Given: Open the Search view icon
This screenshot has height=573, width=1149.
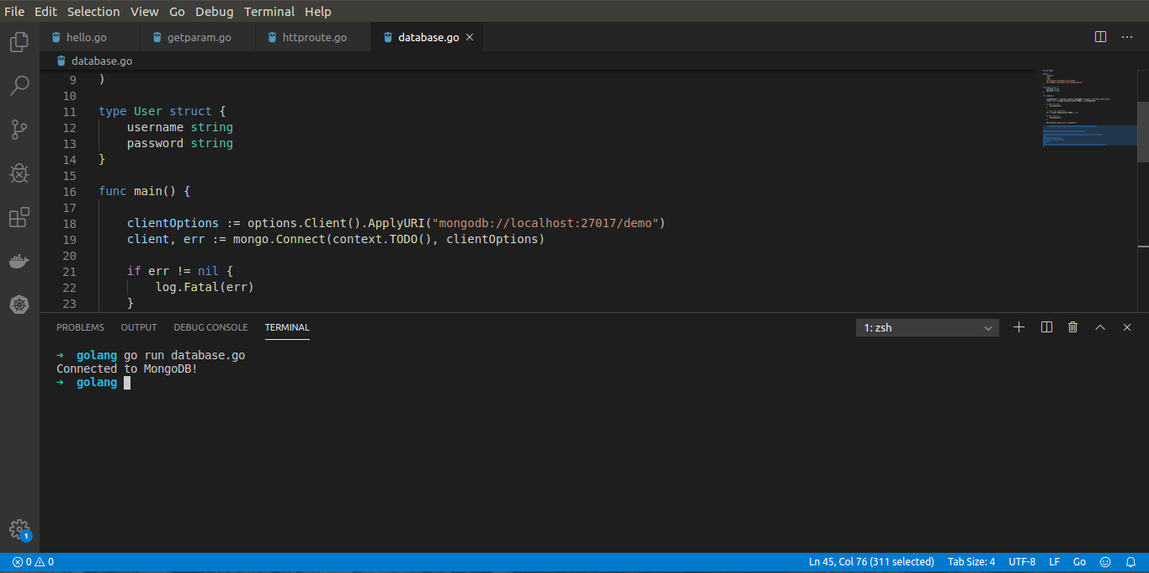Looking at the screenshot, I should 19,86.
